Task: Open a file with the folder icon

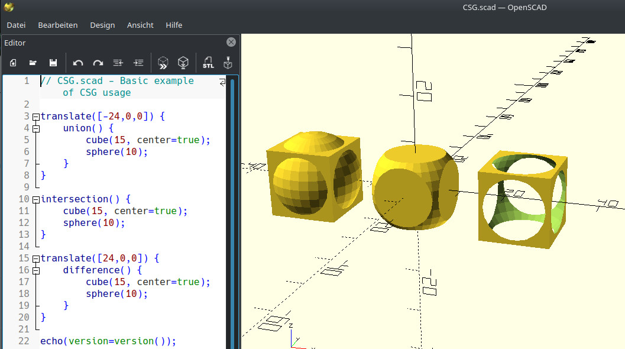Action: (x=33, y=63)
